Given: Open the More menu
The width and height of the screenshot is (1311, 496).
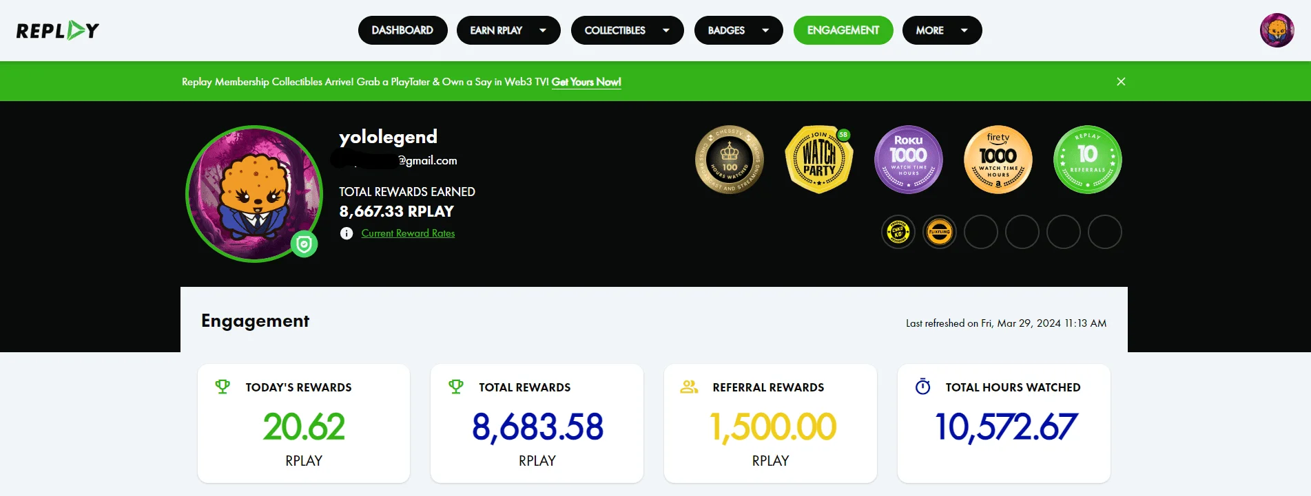Looking at the screenshot, I should tap(942, 30).
